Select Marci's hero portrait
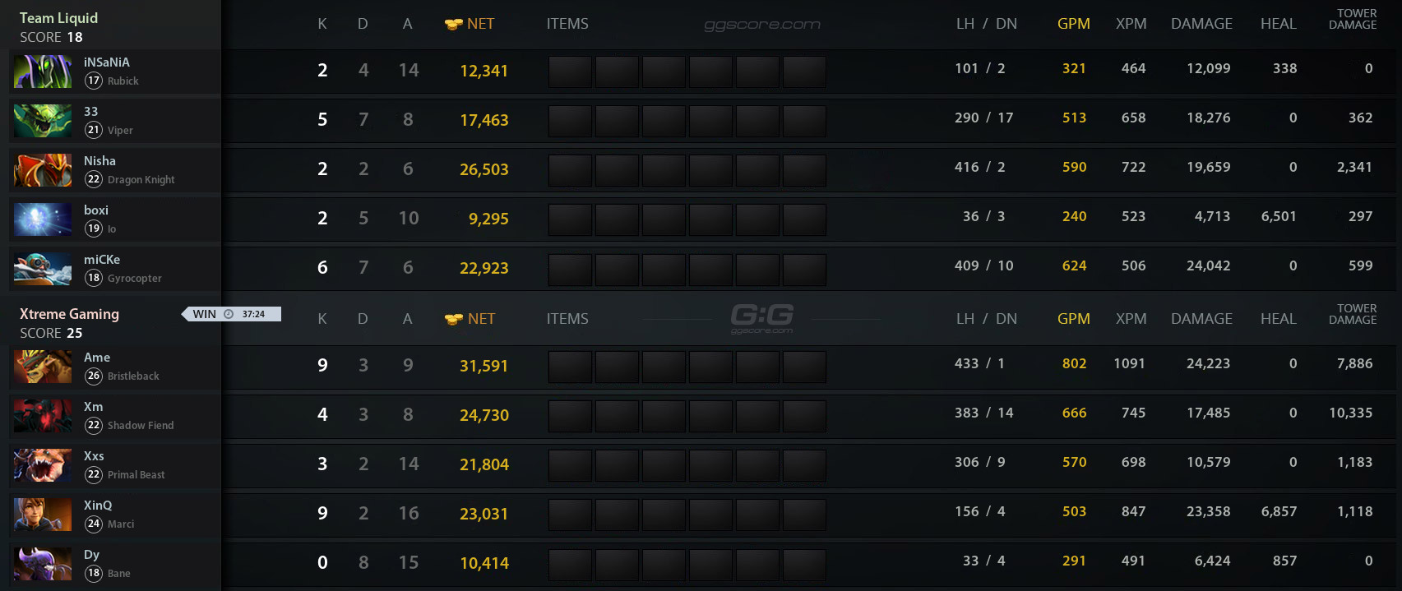1402x591 pixels. pos(42,515)
